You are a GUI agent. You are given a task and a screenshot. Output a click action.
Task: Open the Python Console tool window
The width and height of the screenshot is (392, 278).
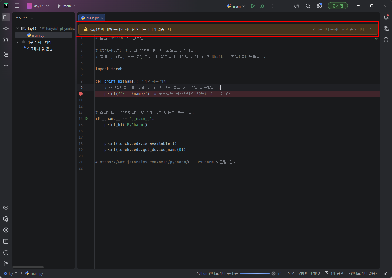pos(6,207)
